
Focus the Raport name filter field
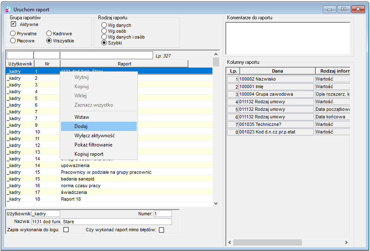[x=106, y=55]
